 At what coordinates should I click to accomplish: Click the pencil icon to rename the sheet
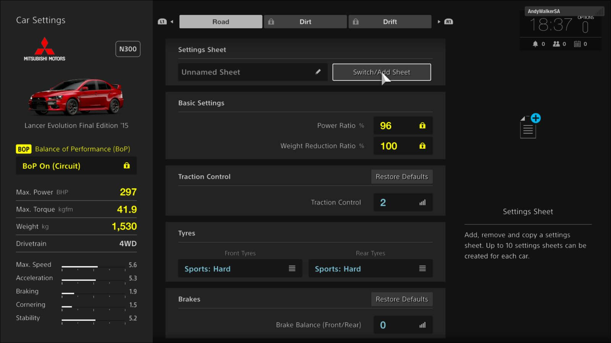(x=318, y=72)
